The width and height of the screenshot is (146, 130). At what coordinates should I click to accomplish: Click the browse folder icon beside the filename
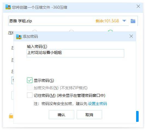point(133,21)
